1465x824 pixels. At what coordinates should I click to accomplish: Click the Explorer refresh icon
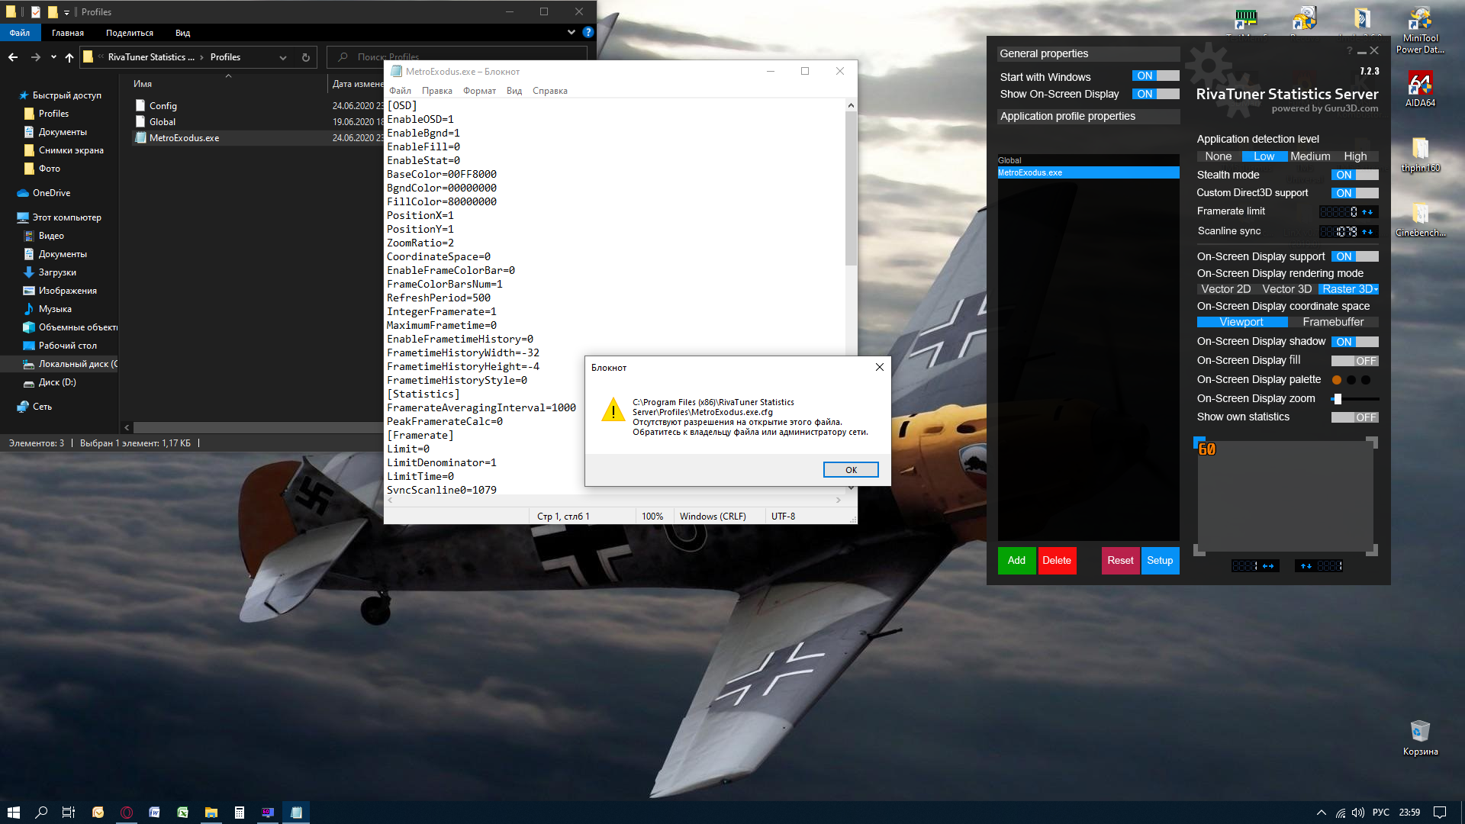[x=306, y=57]
